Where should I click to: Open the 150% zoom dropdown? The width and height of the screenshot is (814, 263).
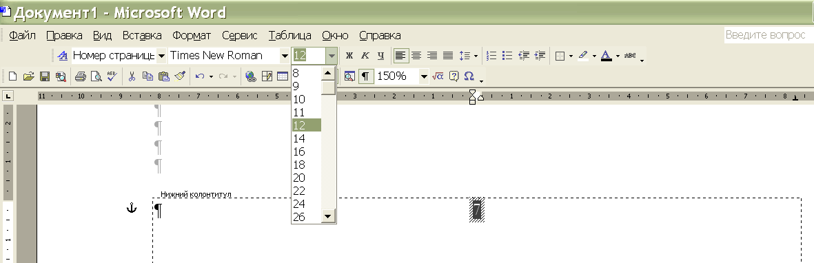click(424, 77)
